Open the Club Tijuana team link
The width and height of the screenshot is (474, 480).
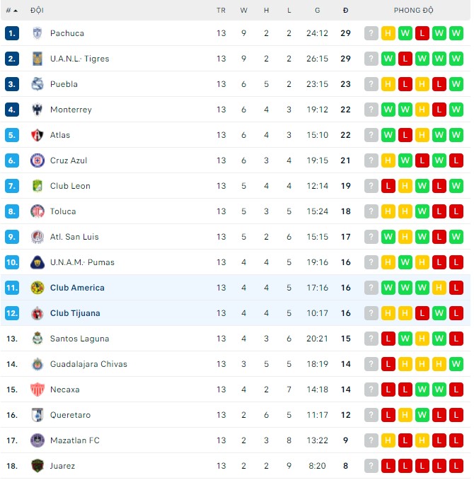pyautogui.click(x=75, y=313)
